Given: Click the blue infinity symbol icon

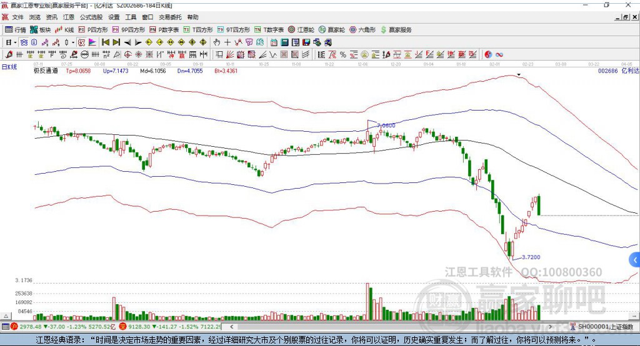Looking at the screenshot, I should [x=499, y=54].
